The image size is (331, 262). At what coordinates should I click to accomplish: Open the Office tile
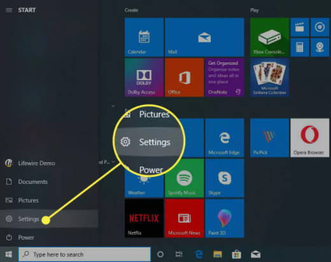185,78
